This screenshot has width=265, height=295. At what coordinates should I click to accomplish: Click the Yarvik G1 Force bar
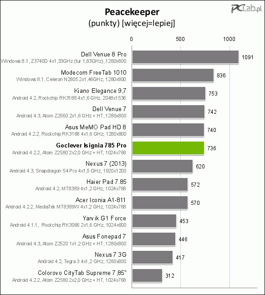[x=154, y=221]
